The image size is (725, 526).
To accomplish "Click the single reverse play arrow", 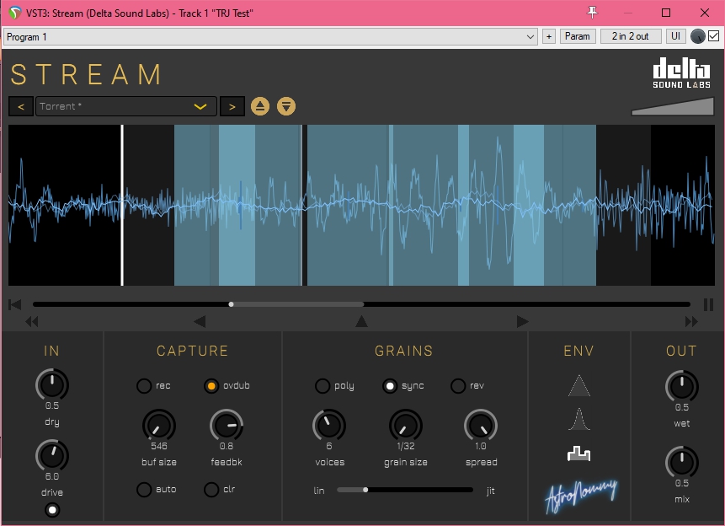I will 200,321.
